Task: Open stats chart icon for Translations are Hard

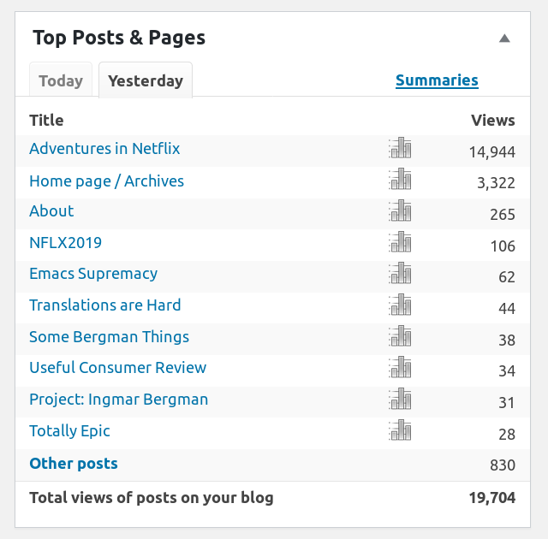Action: [400, 305]
